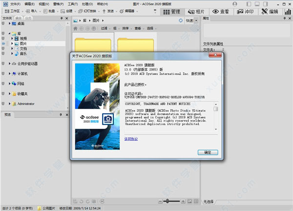Expand the 桌面 tree node

[9, 23]
